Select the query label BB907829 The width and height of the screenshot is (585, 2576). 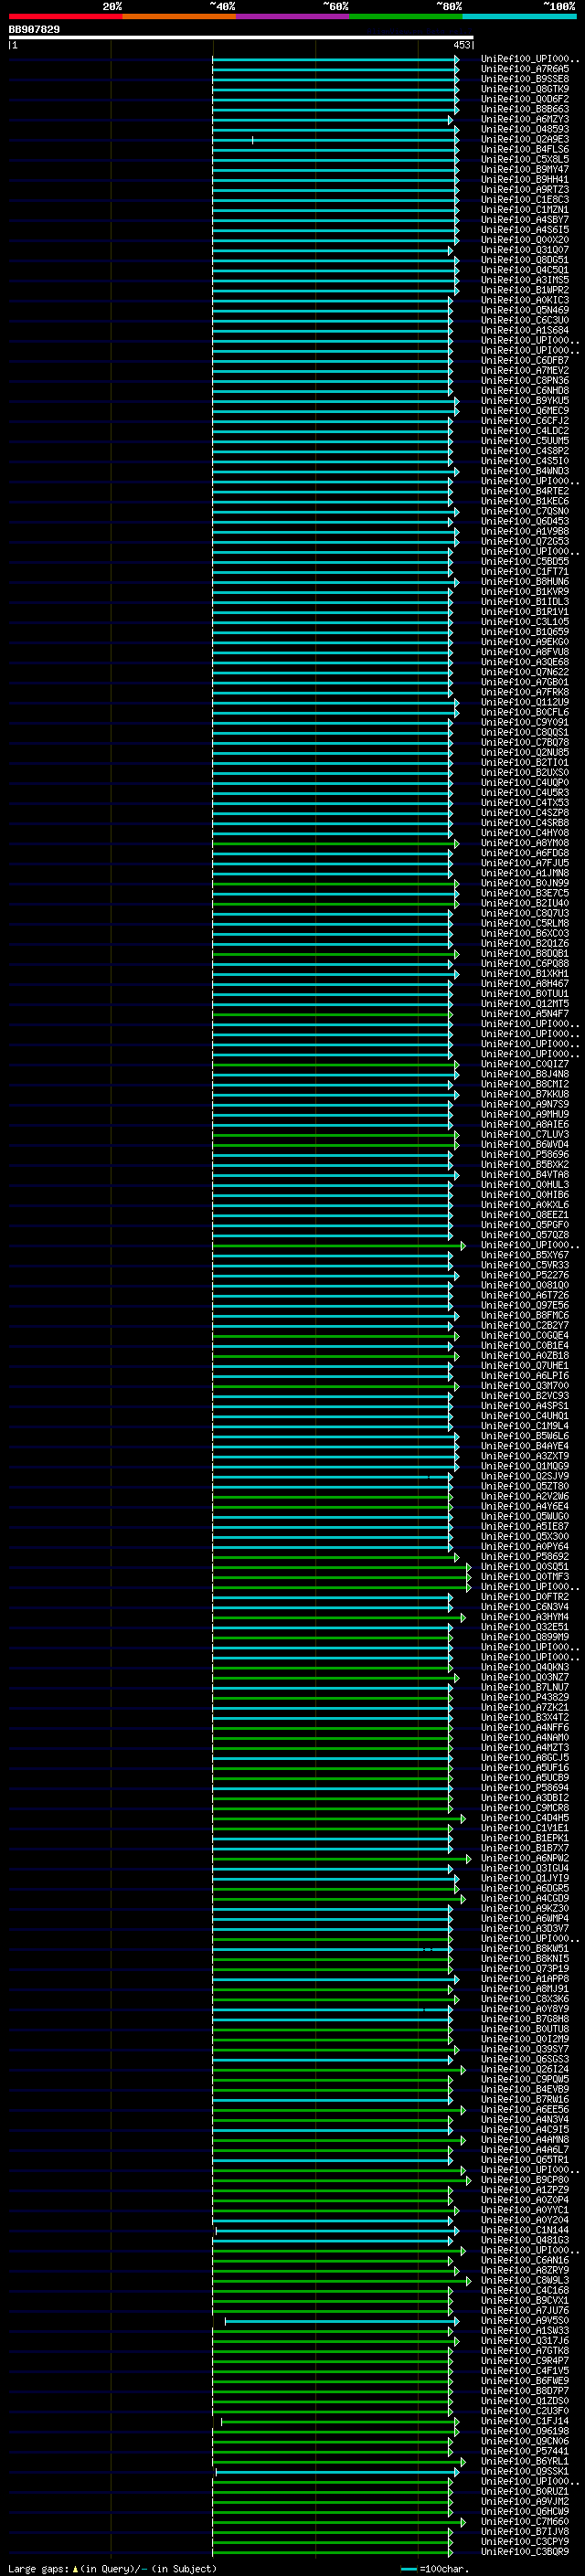34,30
